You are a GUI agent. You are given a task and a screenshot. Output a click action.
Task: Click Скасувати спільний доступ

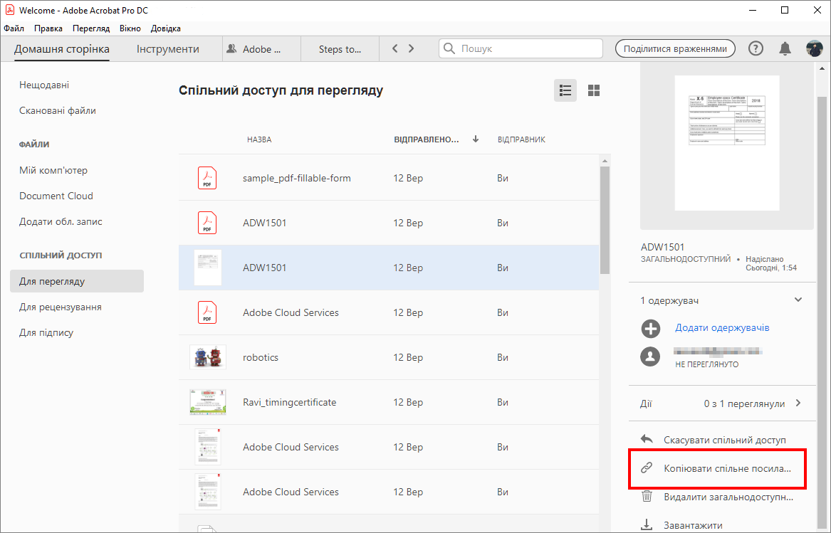724,440
